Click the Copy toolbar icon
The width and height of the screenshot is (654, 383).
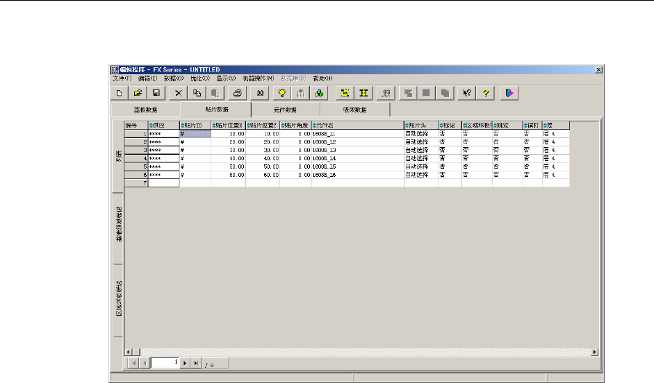[x=197, y=92]
